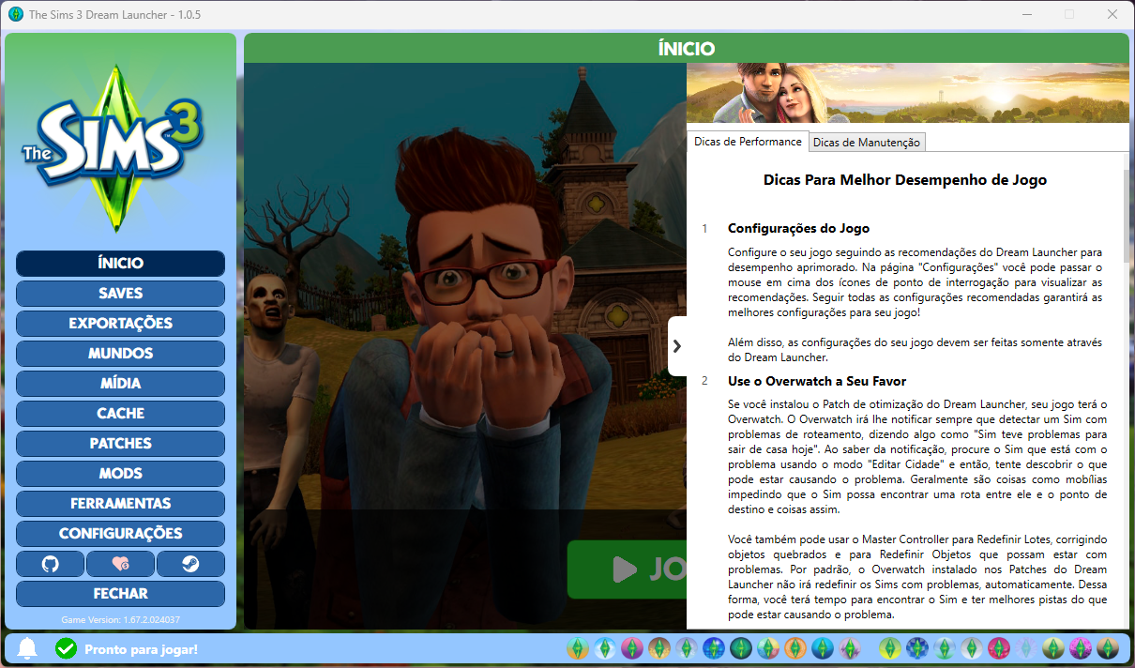Viewport: 1135px width, 668px height.
Task: Click the Seasons multicolored pastel pack icon
Action: 768,648
